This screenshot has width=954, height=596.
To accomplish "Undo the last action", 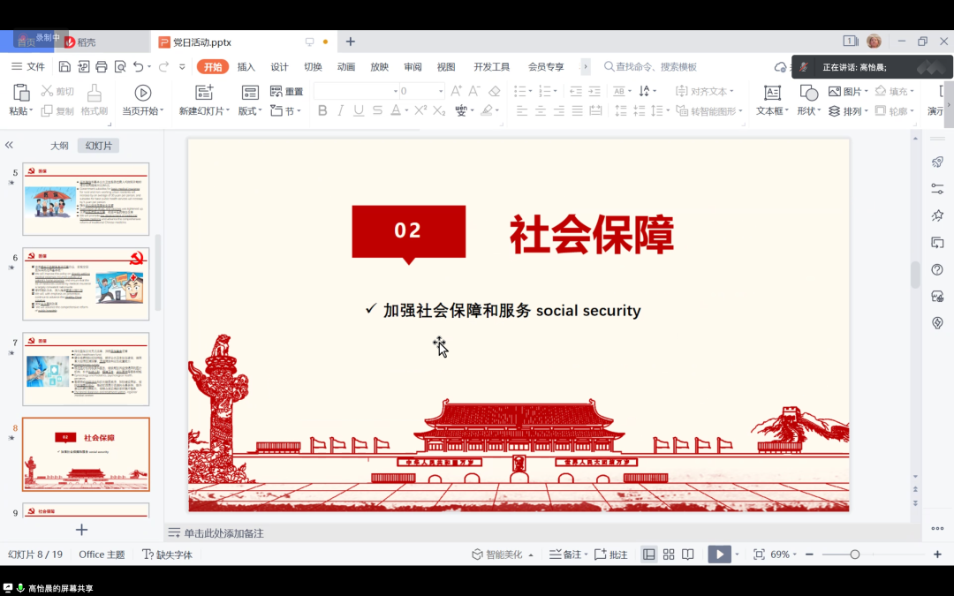I will (138, 66).
